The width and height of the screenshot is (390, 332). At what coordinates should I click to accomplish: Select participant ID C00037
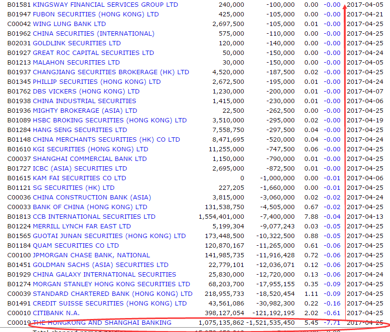19,159
